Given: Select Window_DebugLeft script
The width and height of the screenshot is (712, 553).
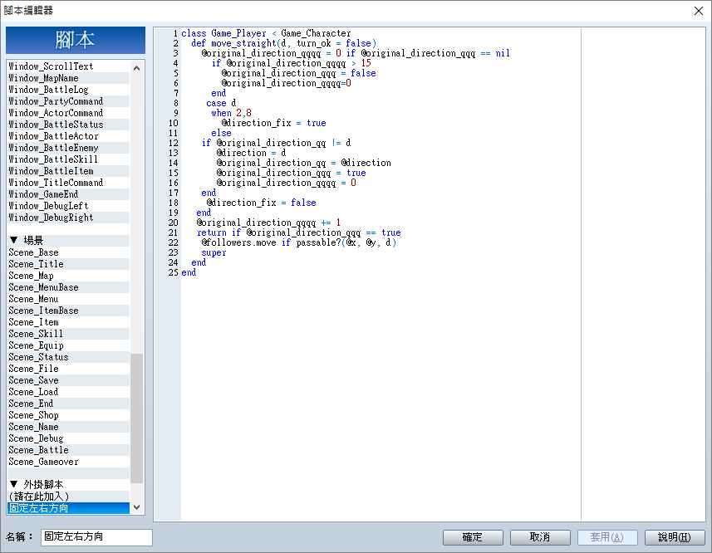Looking at the screenshot, I should pos(69,206).
